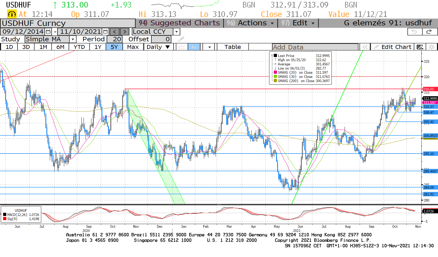Select the 1Y range tab
The height and width of the screenshot is (257, 438).
[x=98, y=47]
